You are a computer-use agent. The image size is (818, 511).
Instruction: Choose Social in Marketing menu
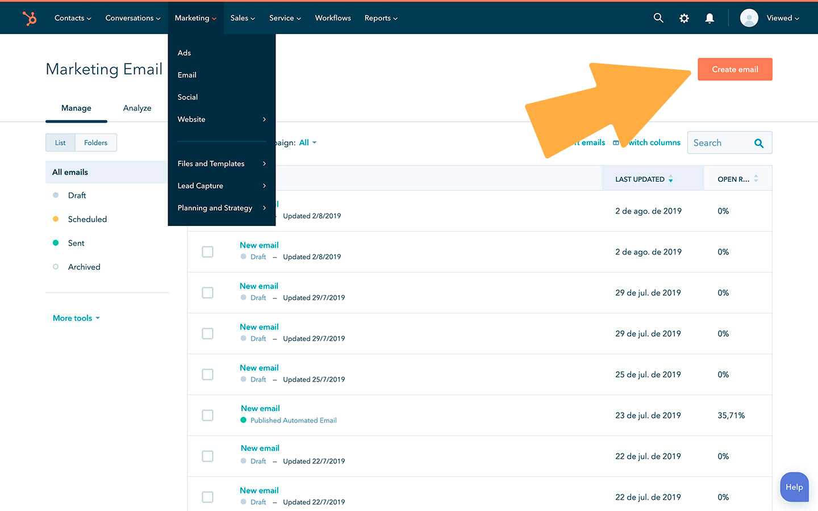[x=187, y=97]
